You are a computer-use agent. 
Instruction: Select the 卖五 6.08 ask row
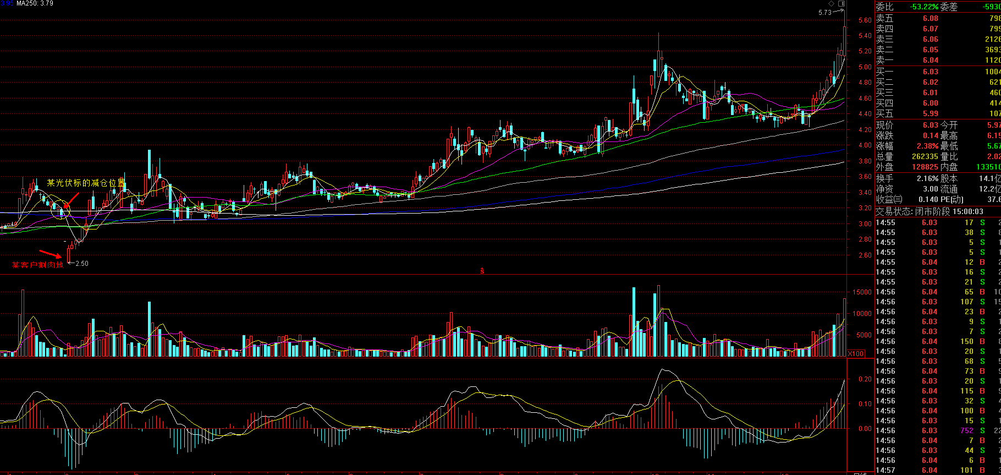tap(938, 18)
